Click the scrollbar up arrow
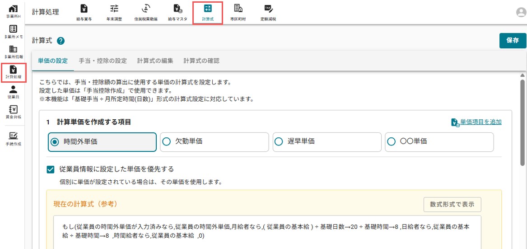The image size is (527, 249). [x=522, y=75]
